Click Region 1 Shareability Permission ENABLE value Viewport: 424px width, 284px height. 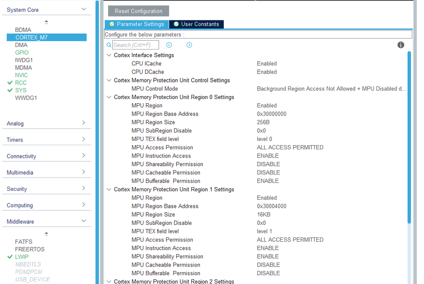tap(268, 256)
